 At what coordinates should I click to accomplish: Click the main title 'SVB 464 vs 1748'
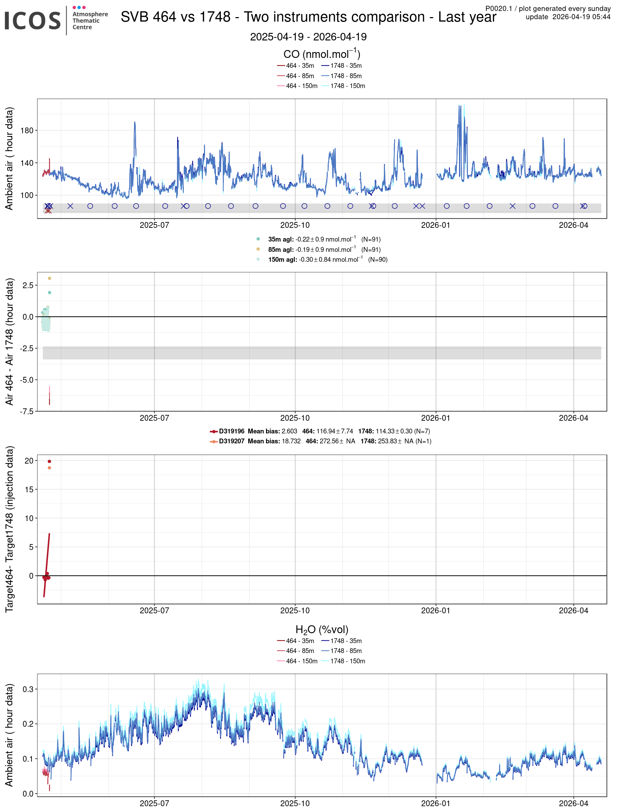(x=308, y=17)
